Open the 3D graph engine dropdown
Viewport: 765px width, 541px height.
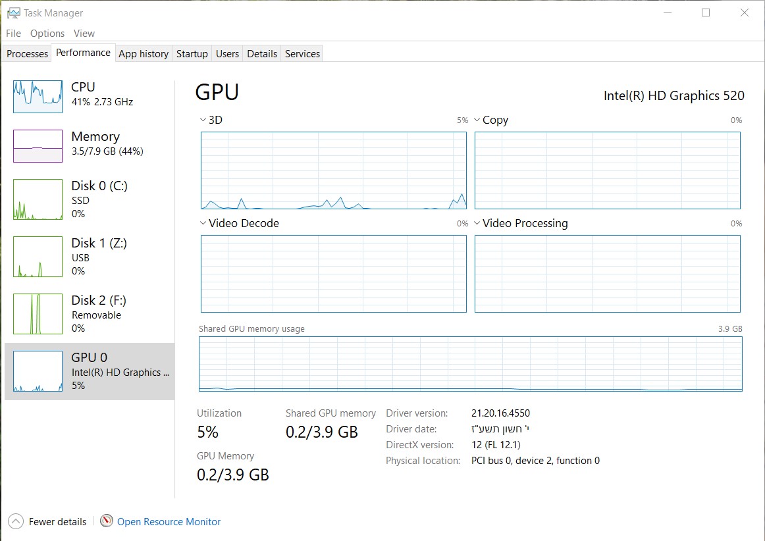(203, 120)
